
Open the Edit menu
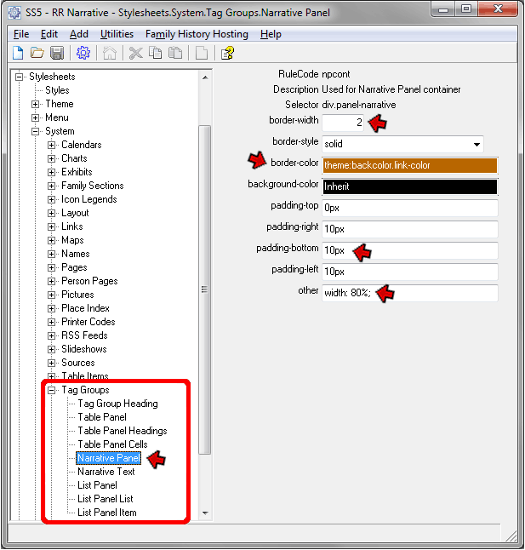tap(49, 34)
